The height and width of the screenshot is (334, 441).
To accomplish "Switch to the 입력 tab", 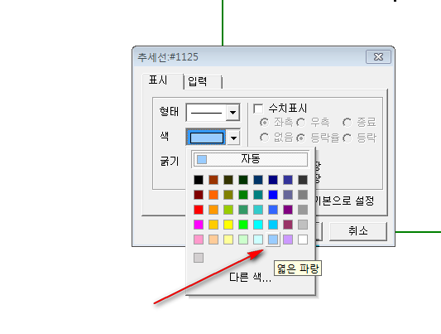I will pos(203,82).
